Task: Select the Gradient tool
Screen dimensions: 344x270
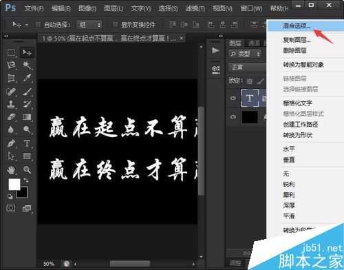Action: pyautogui.click(x=27, y=117)
